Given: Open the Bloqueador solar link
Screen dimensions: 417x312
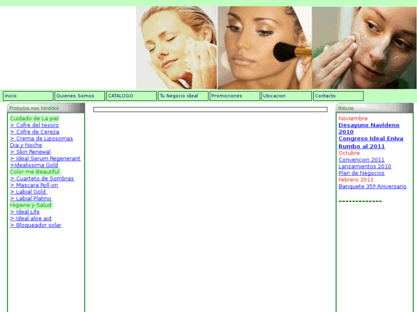Looking at the screenshot, I should (36, 225).
